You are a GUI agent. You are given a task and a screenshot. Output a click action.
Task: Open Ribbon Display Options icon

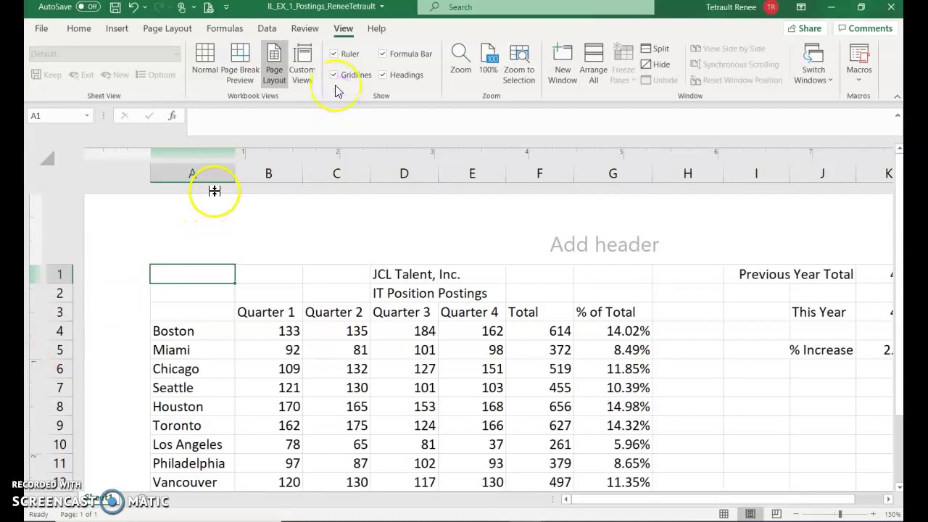(x=801, y=7)
